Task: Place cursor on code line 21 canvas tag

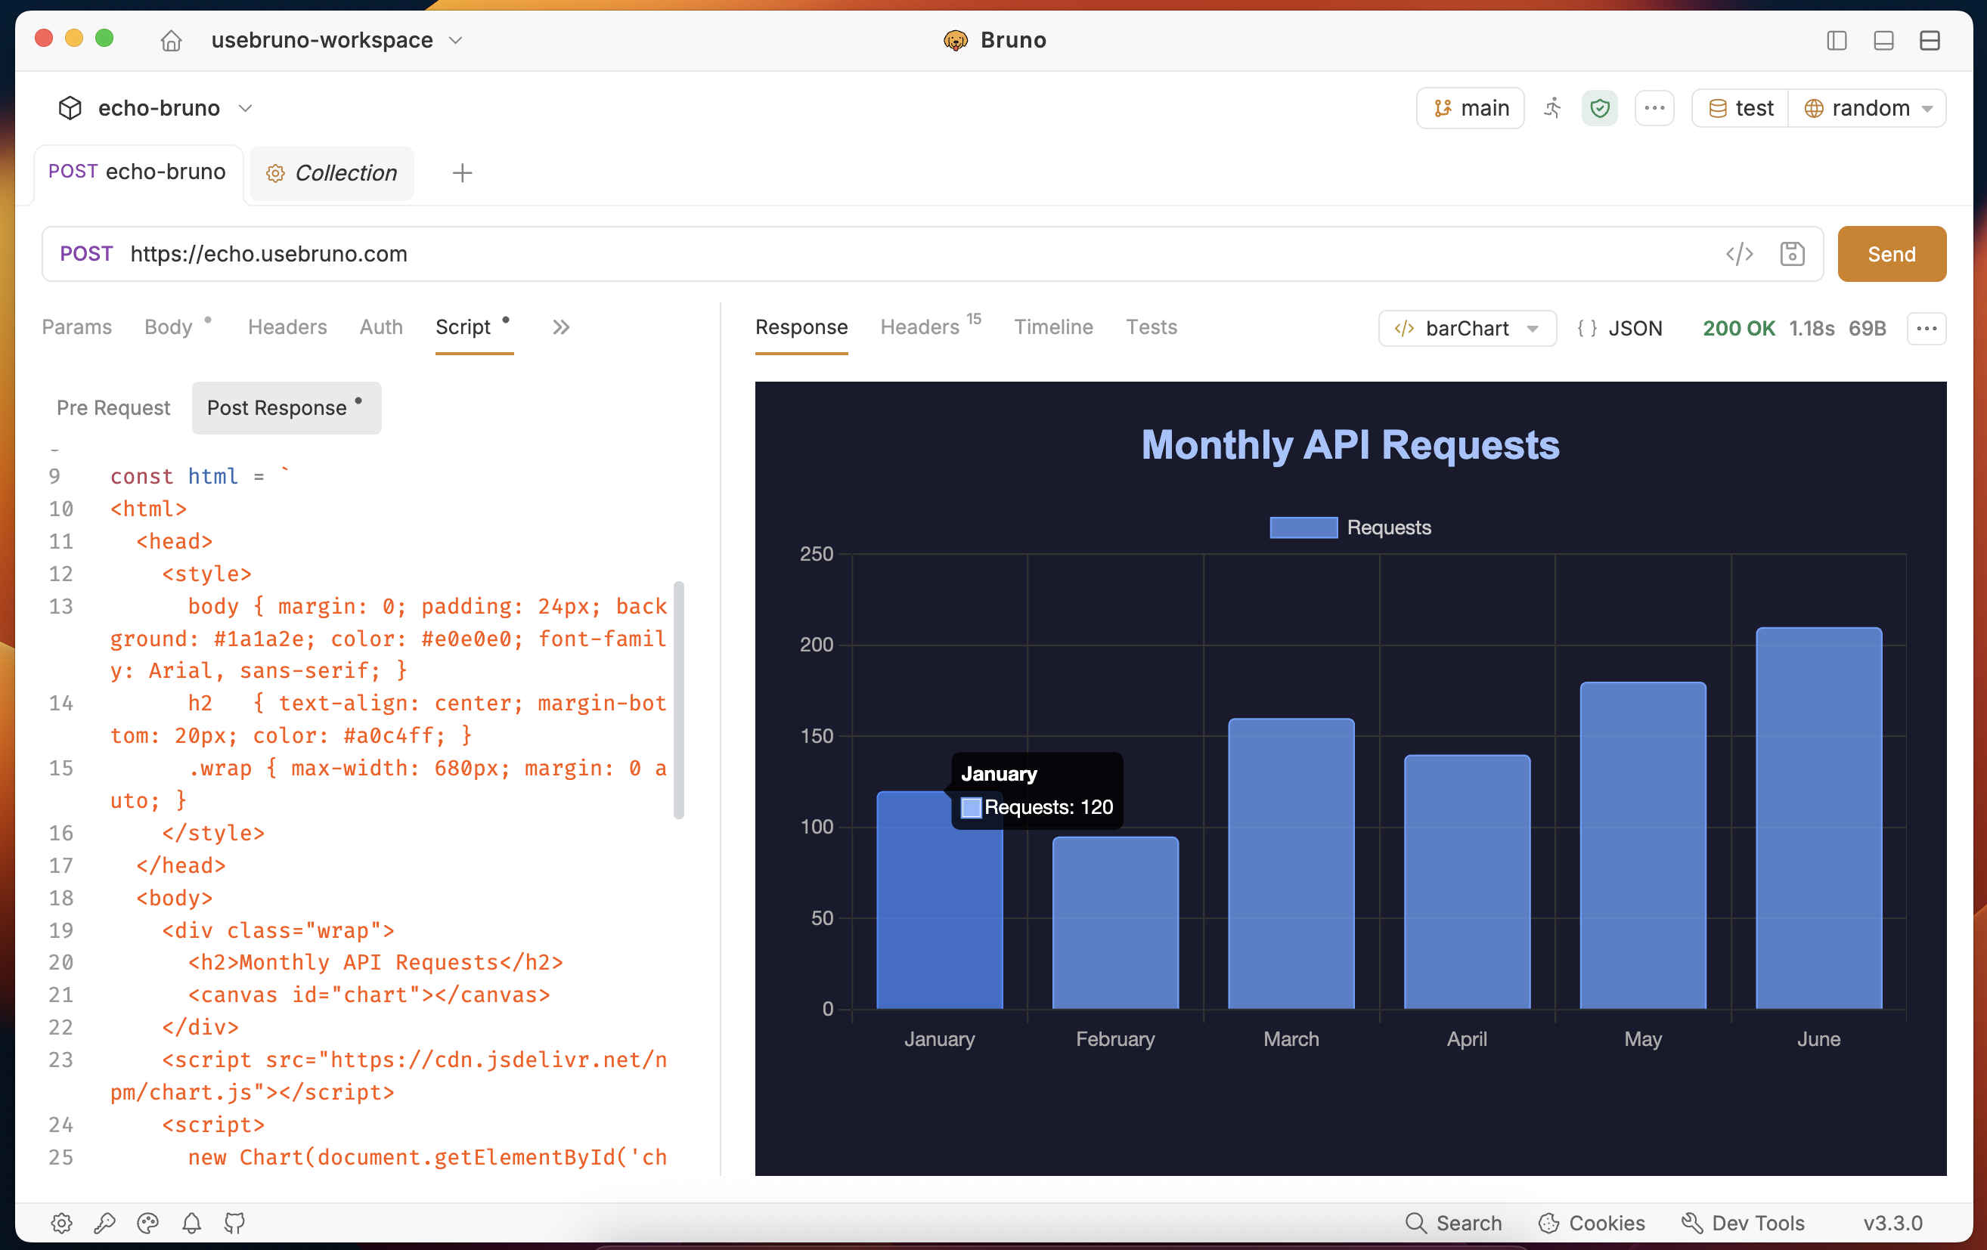Action: (x=369, y=995)
